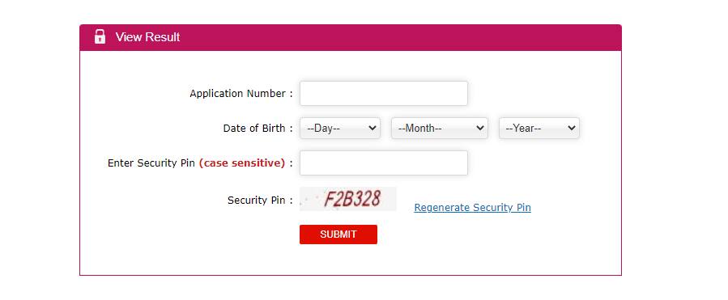Click the red SUBMIT button

pyautogui.click(x=338, y=235)
